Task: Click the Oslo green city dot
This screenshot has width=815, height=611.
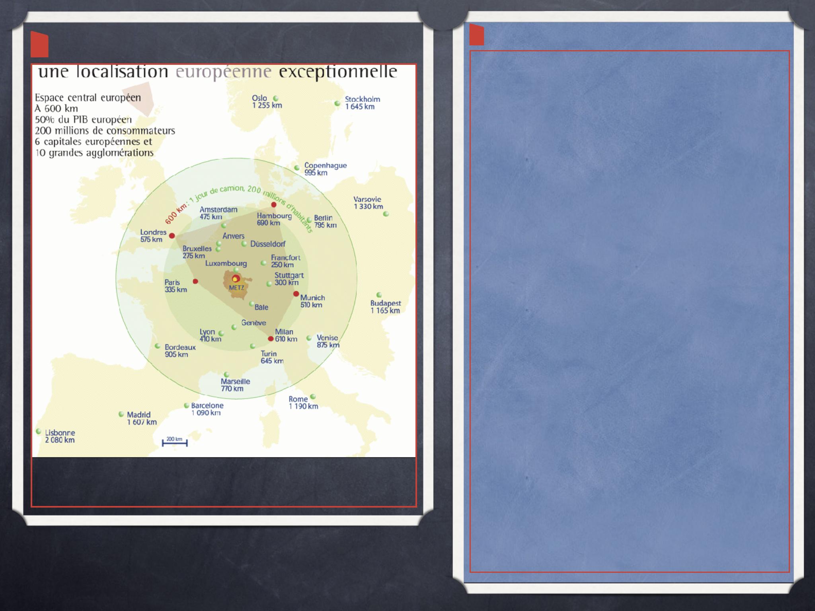Action: (x=275, y=98)
